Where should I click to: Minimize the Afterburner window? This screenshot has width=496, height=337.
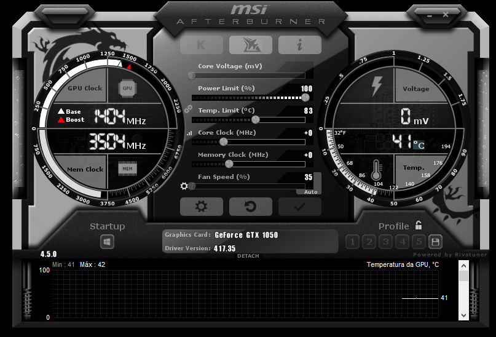[x=429, y=15]
